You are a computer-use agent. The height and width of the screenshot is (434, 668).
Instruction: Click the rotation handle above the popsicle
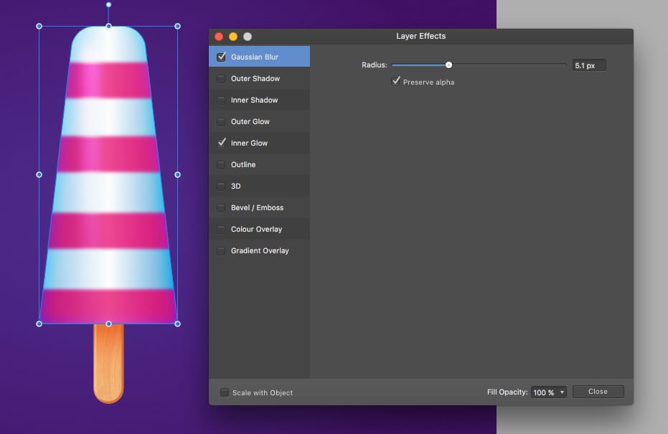click(108, 5)
